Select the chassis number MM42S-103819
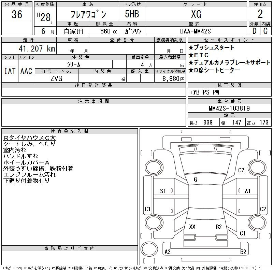Image resolution: width=273 pixels, height=273 pixels. (229, 108)
